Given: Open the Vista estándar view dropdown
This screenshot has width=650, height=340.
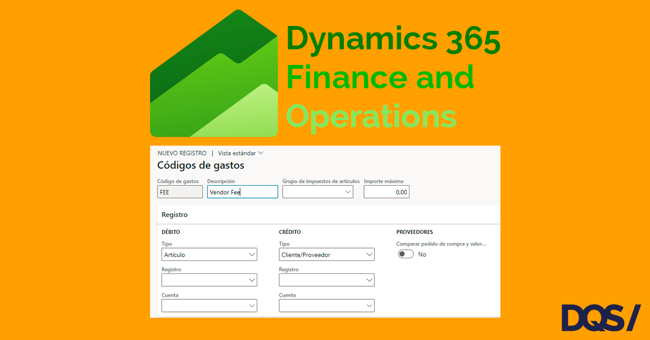Looking at the screenshot, I should tap(240, 153).
